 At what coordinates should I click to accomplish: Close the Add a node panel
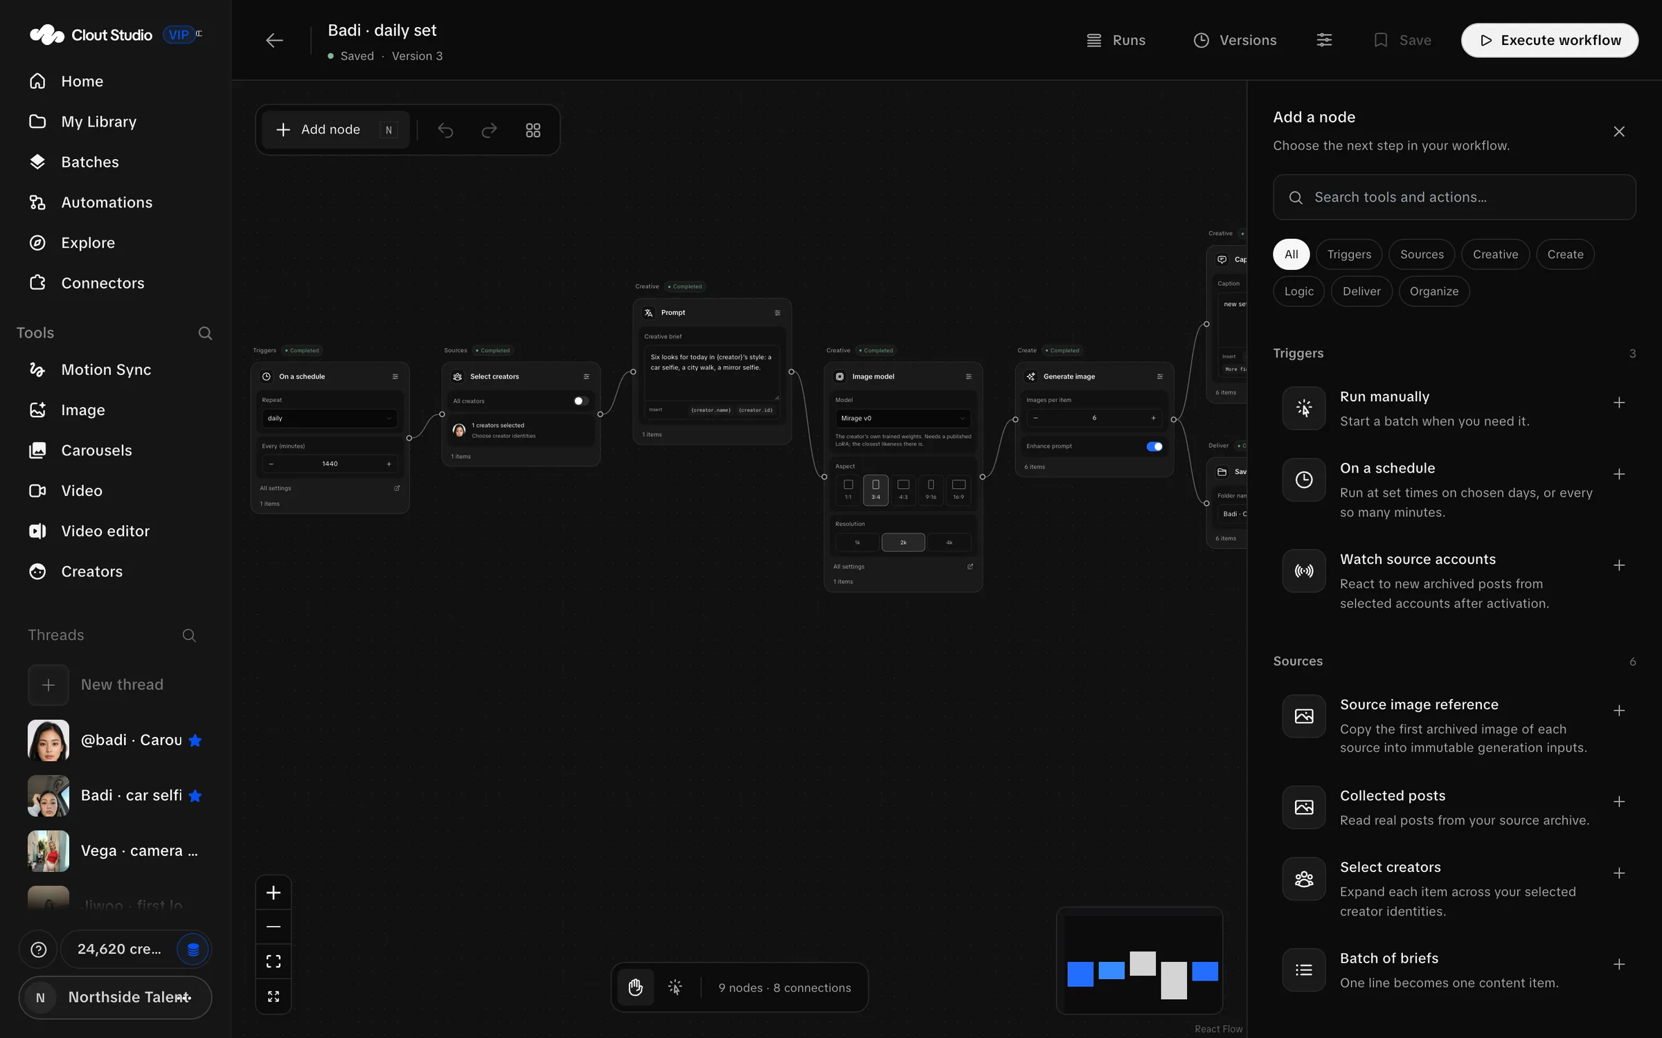coord(1618,131)
